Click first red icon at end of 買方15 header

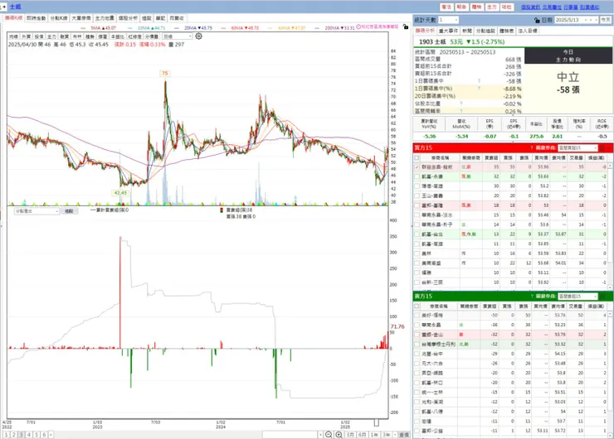point(602,147)
